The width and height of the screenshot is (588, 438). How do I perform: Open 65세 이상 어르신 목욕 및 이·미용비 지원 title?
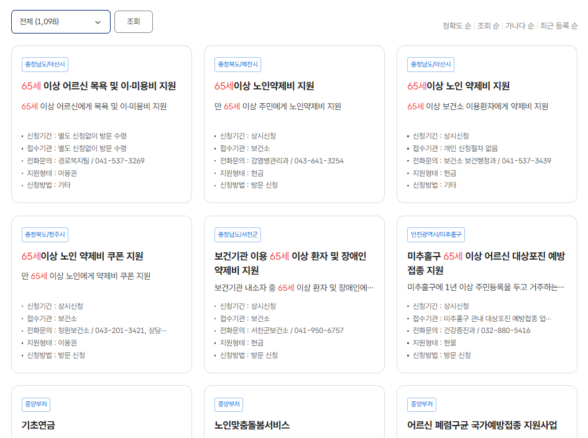(x=99, y=86)
